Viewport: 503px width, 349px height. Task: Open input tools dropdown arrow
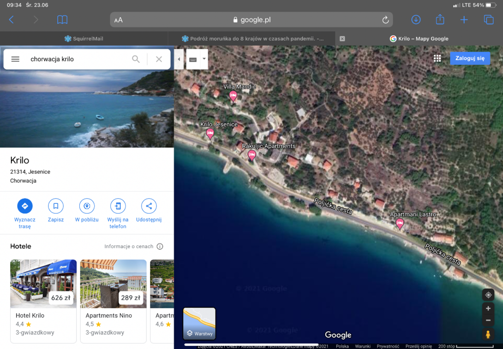204,59
